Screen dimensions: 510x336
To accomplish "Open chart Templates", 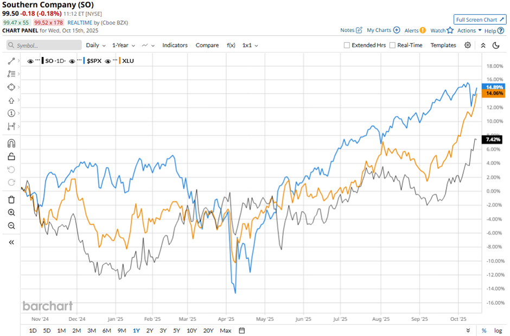I will (x=443, y=45).
